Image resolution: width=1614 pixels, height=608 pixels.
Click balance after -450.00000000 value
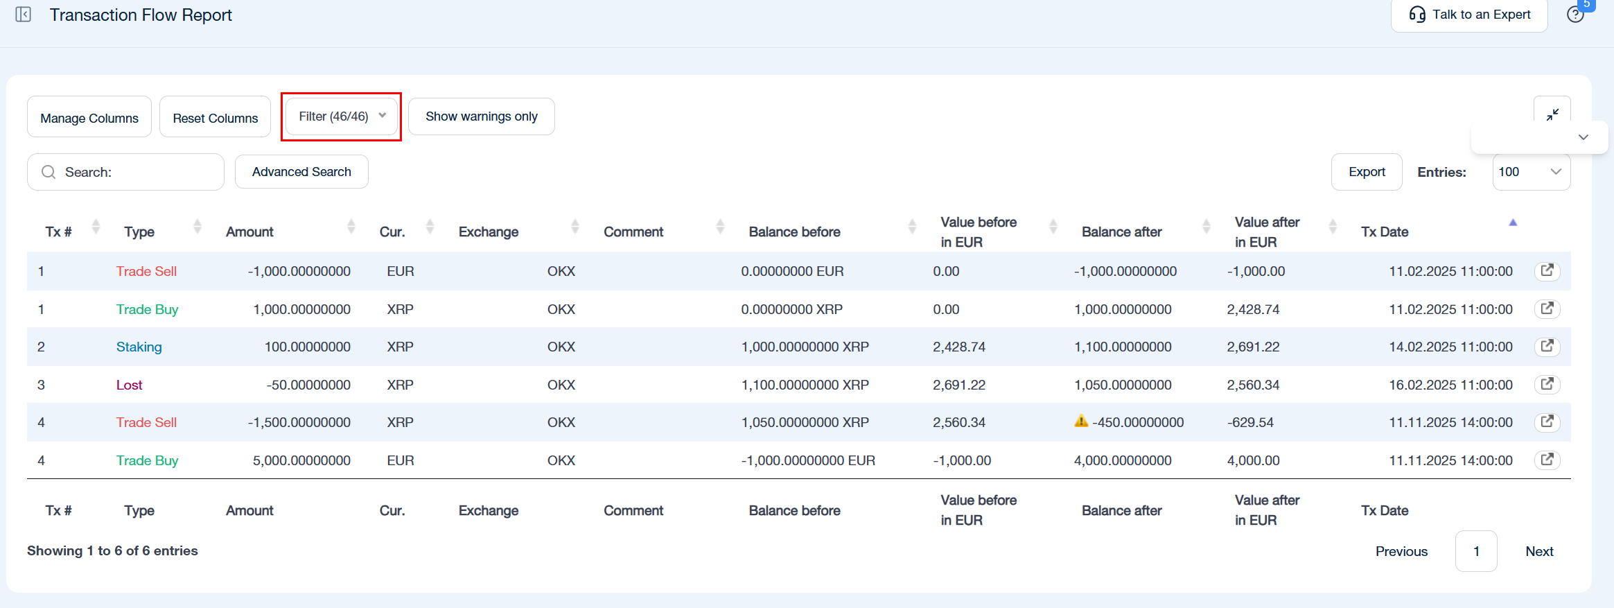click(1138, 422)
